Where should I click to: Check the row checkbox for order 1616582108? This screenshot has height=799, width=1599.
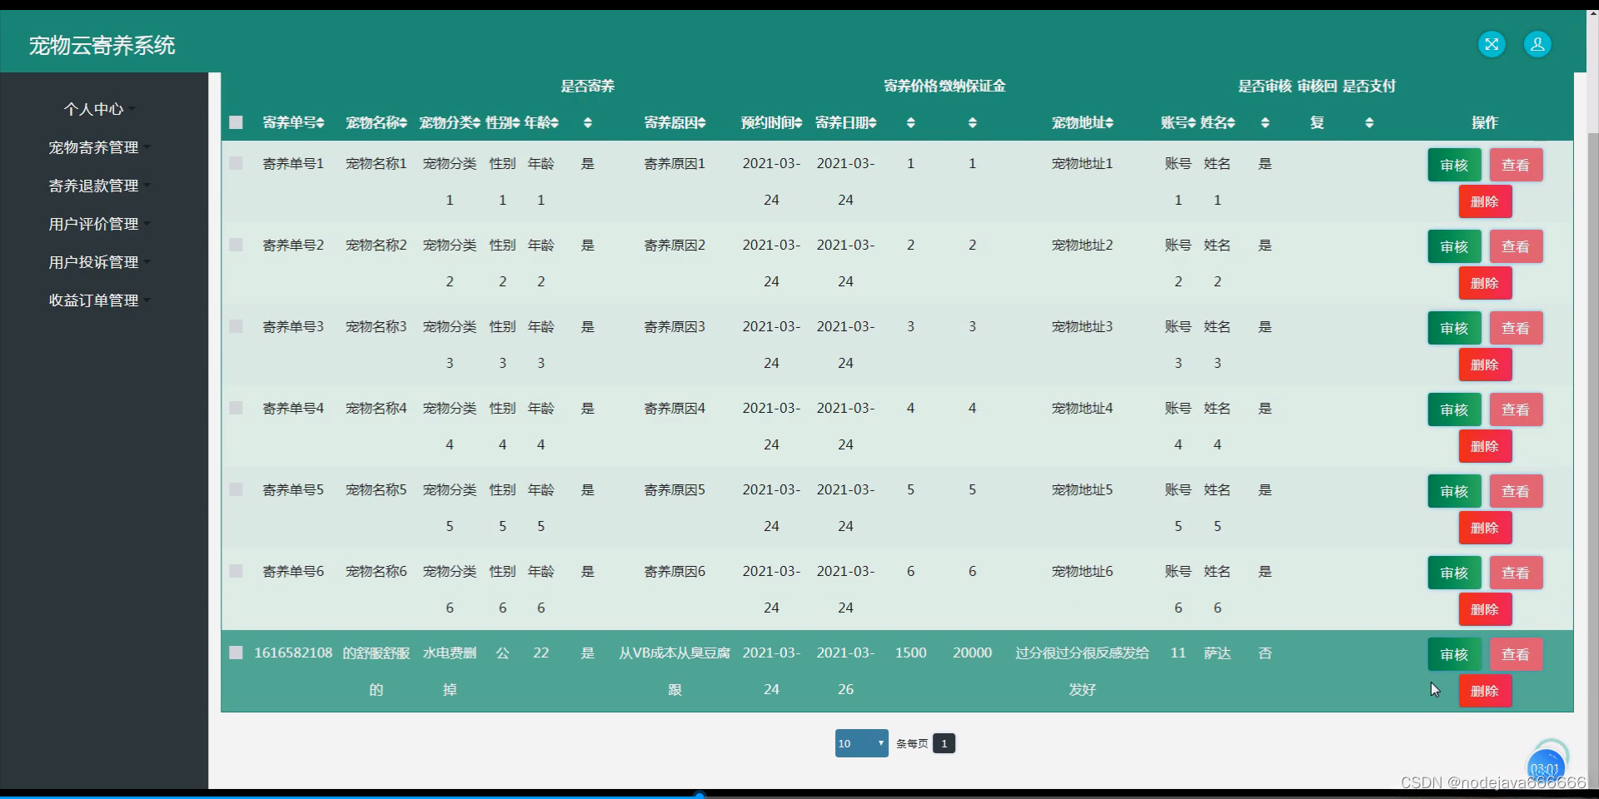click(x=236, y=653)
